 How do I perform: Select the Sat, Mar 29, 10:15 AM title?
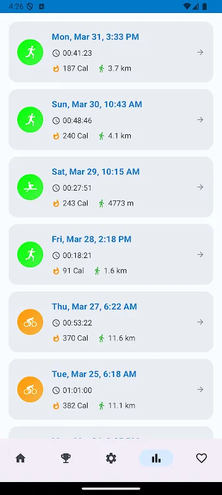coord(96,172)
